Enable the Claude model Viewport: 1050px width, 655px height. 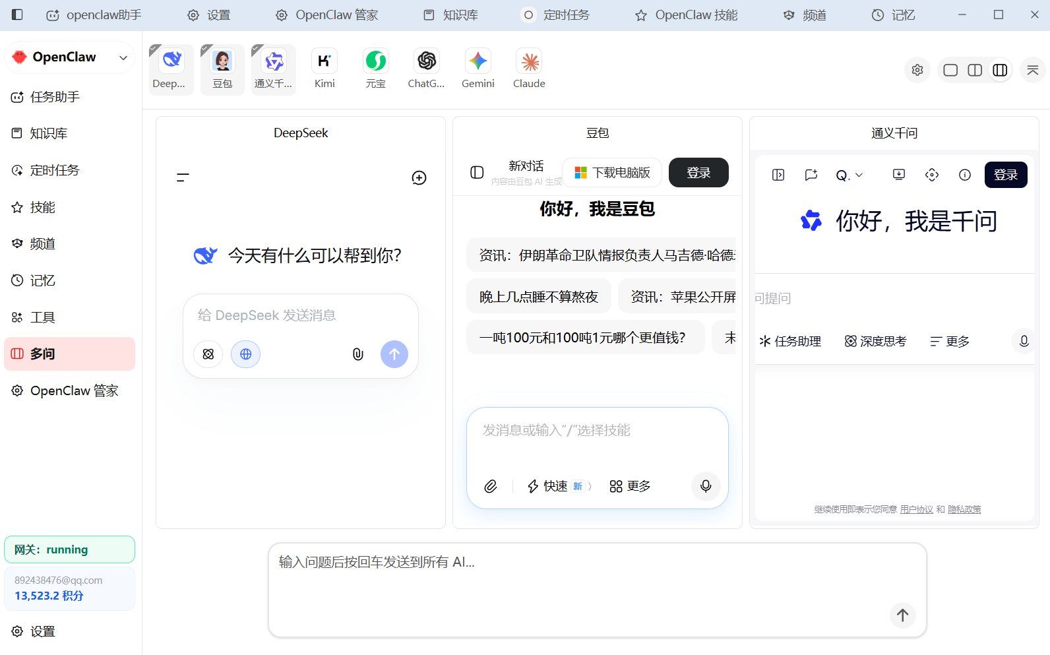(x=529, y=69)
